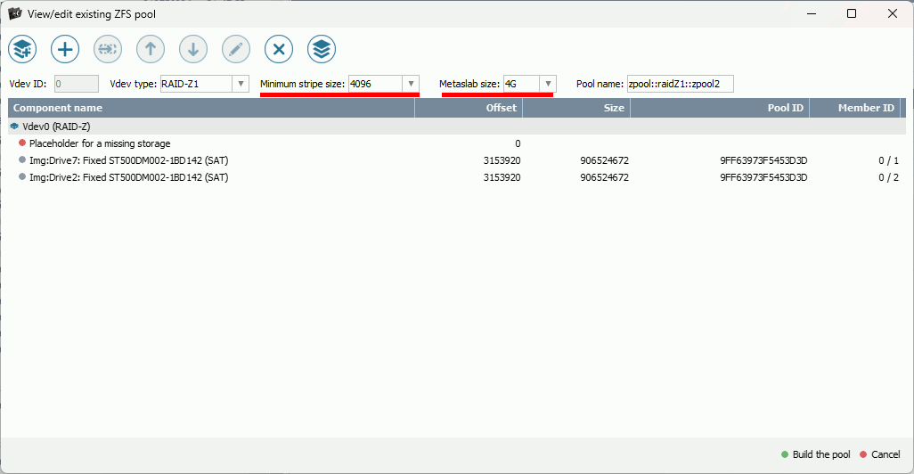The width and height of the screenshot is (914, 474).
Task: Click the add new vdev layers icon
Action: coord(22,49)
